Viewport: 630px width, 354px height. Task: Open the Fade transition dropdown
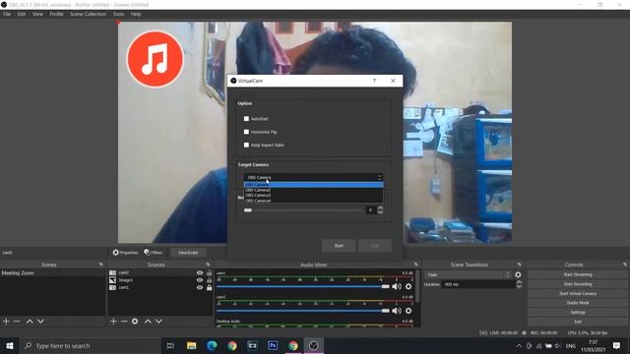(x=469, y=275)
